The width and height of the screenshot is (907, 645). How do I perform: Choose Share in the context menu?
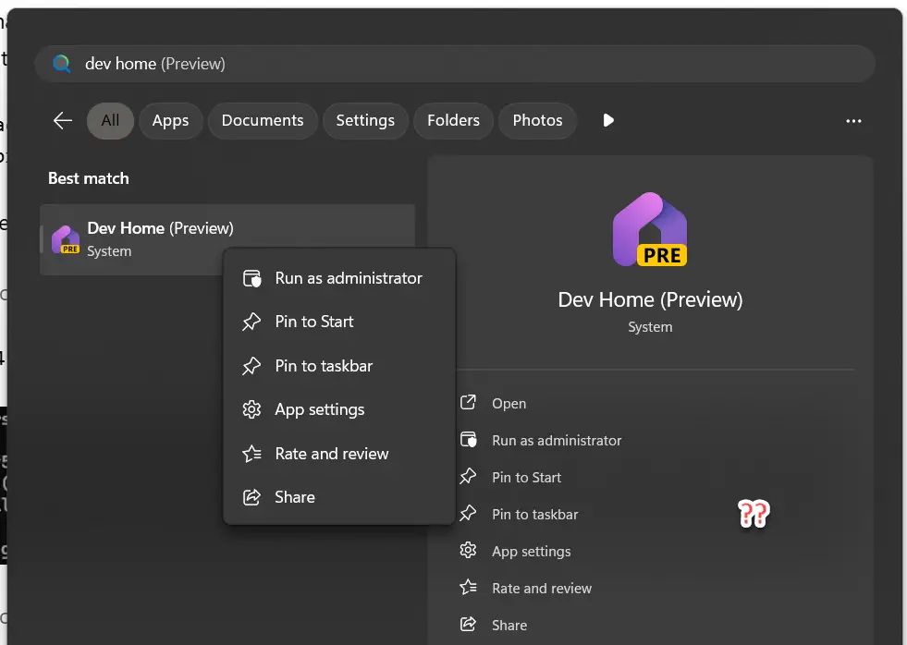tap(339, 497)
